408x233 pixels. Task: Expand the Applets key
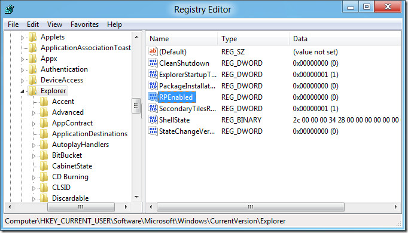pos(22,38)
